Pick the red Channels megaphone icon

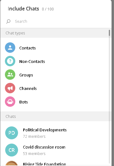pos(10,88)
